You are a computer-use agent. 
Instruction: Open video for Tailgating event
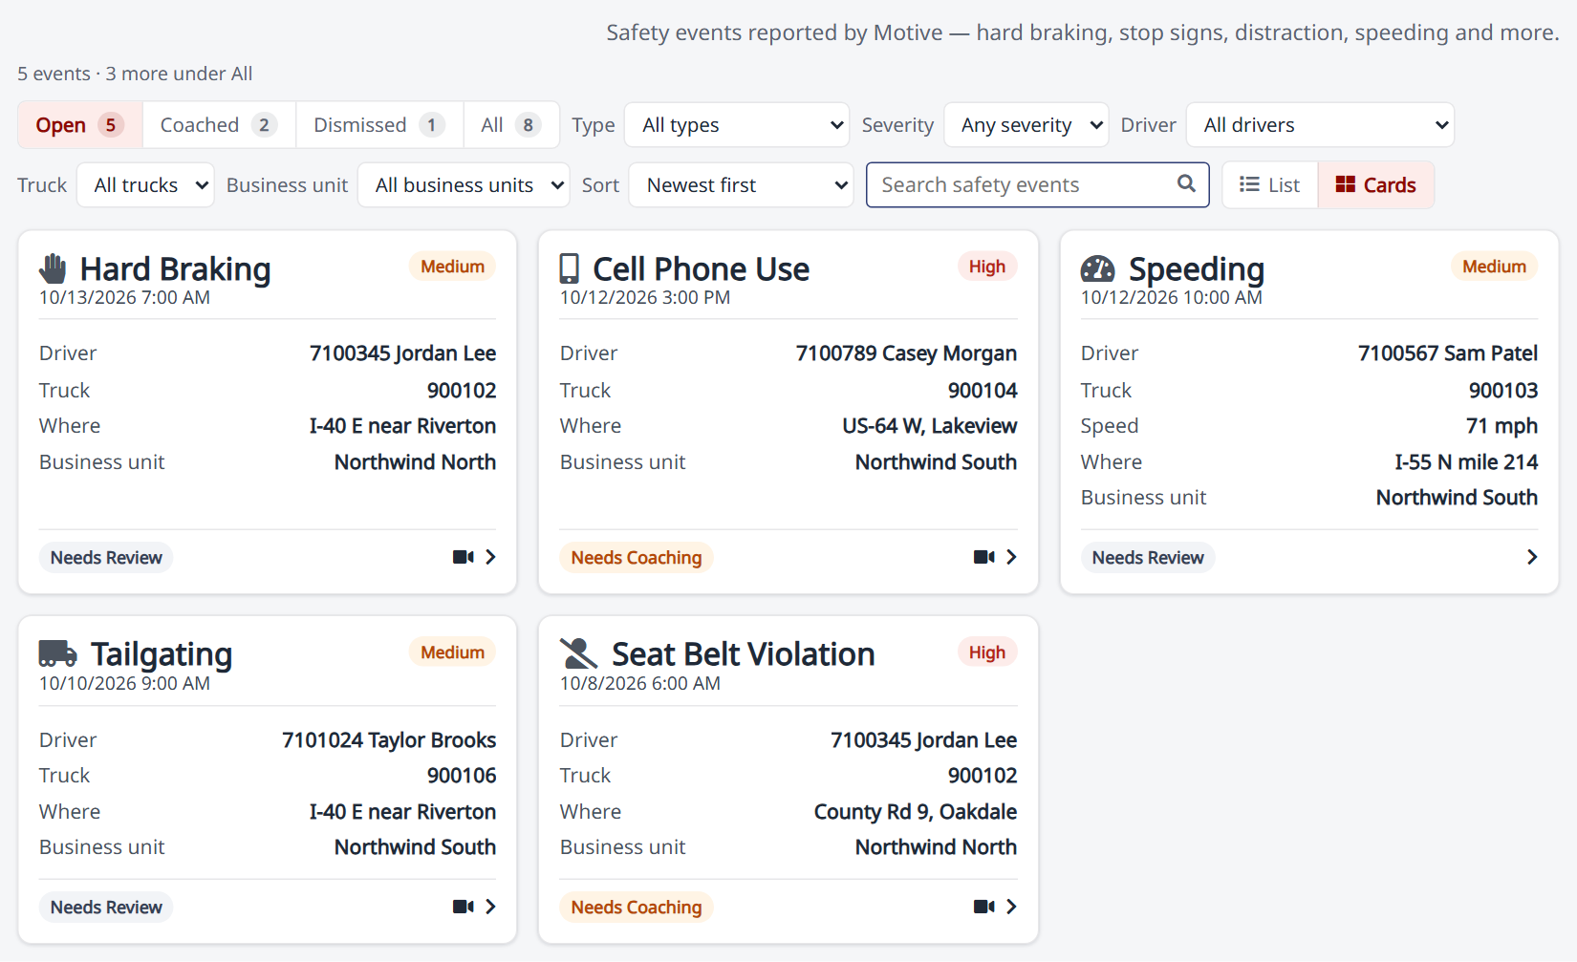[x=463, y=907]
